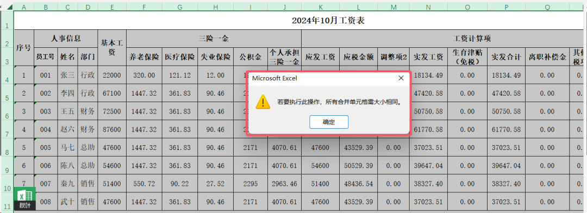This screenshot has height=213, width=587.
Task: Select 实发工资 cell 47420.58
Action: point(429,93)
